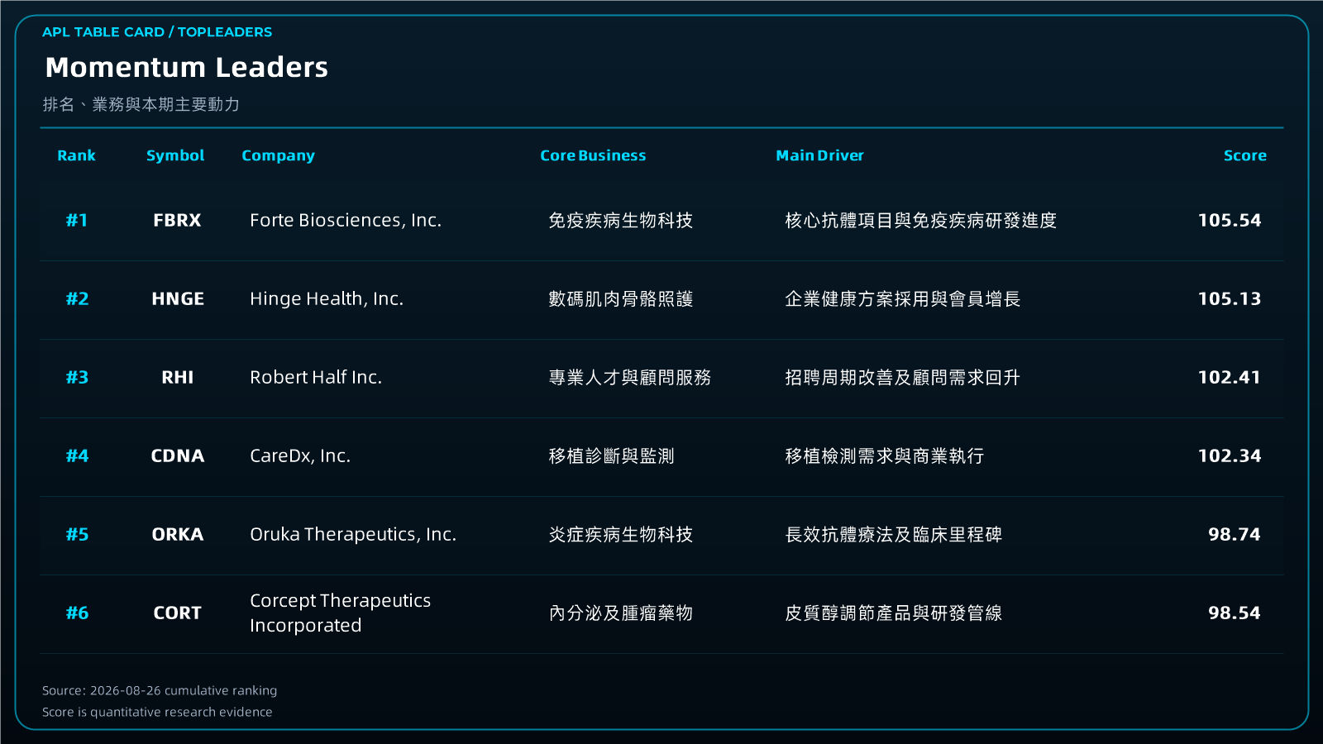Click the Core Business column header
This screenshot has height=744, width=1323.
tap(593, 155)
